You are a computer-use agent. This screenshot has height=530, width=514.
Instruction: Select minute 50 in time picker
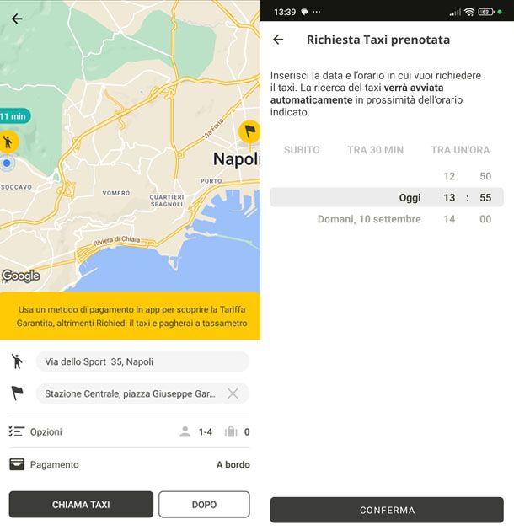tap(485, 176)
